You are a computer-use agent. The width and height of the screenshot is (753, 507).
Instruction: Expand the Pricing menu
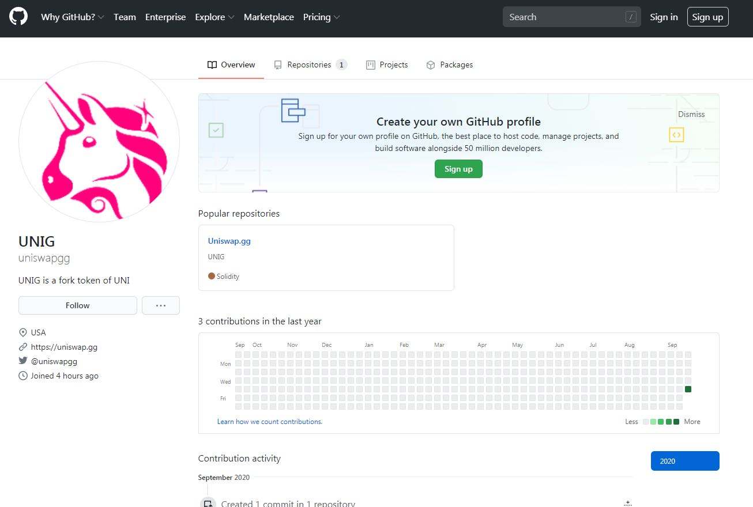tap(322, 17)
